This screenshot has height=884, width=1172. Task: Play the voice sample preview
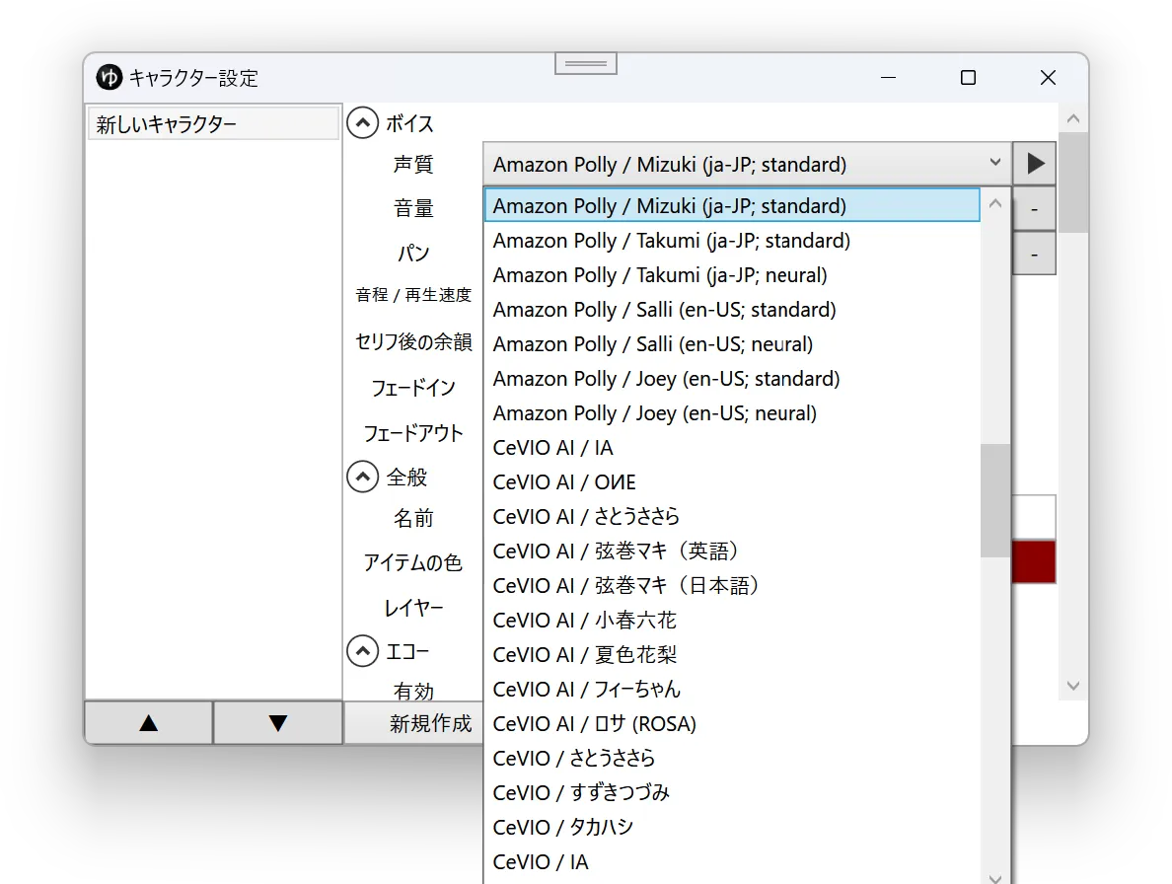[x=1035, y=164]
